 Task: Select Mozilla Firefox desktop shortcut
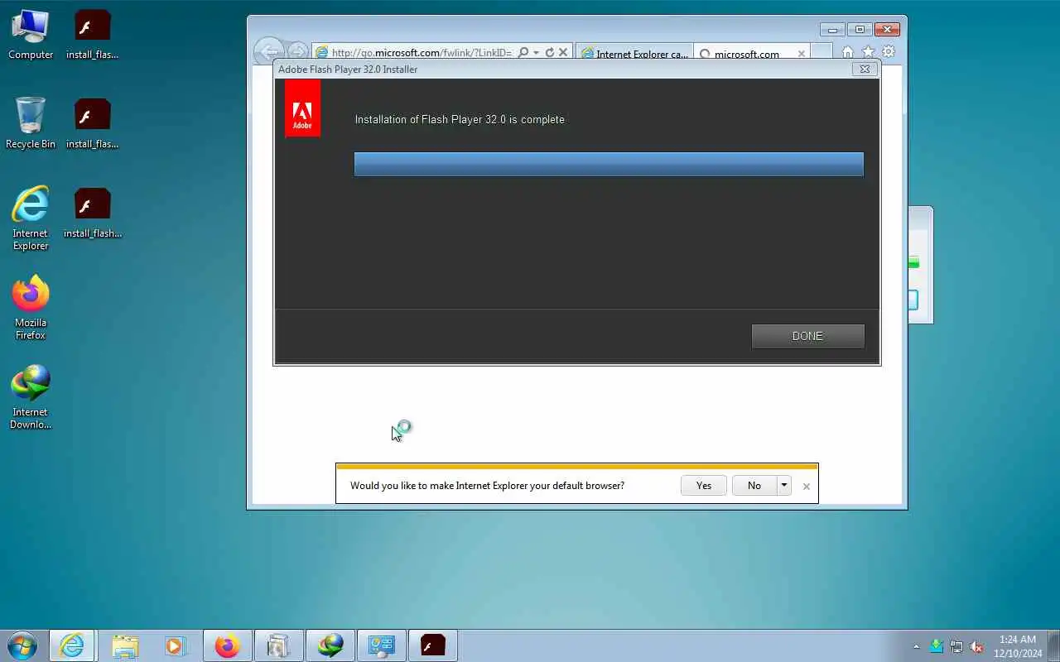31,308
